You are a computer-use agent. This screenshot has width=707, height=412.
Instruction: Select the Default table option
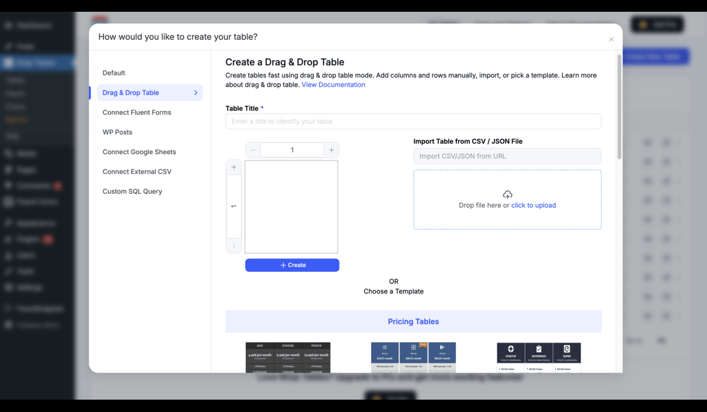[x=114, y=73]
